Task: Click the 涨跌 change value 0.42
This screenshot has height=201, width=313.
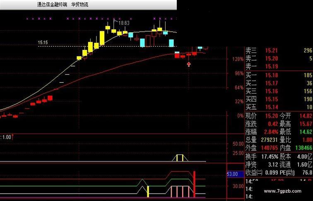Action: pos(273,124)
